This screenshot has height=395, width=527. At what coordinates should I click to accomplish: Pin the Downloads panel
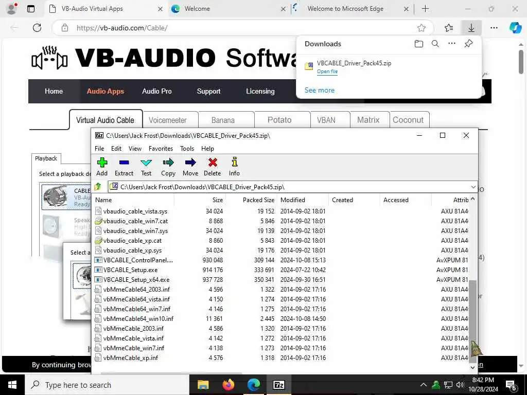pos(468,43)
